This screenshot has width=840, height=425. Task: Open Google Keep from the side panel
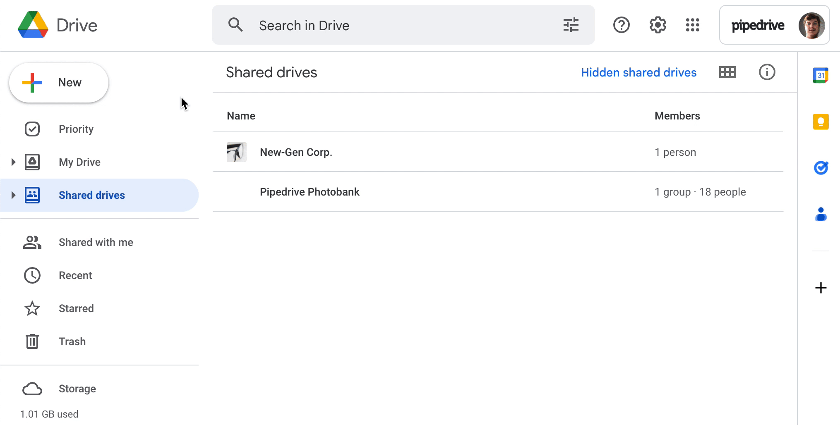821,122
